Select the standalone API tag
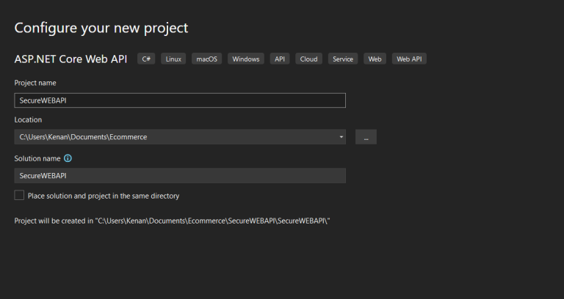 coord(280,59)
